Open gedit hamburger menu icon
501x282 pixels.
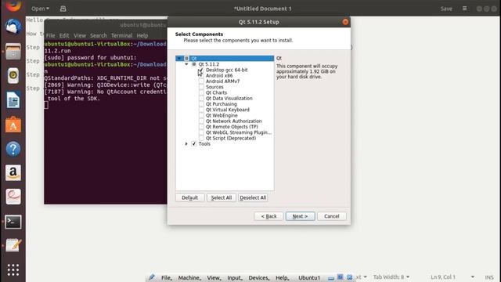point(464,9)
